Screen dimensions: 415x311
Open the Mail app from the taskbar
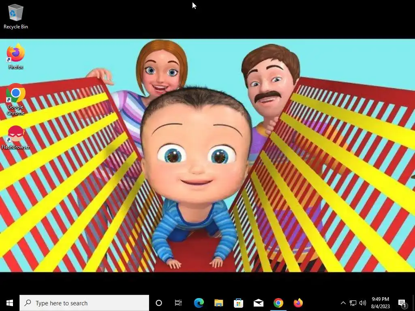point(258,303)
